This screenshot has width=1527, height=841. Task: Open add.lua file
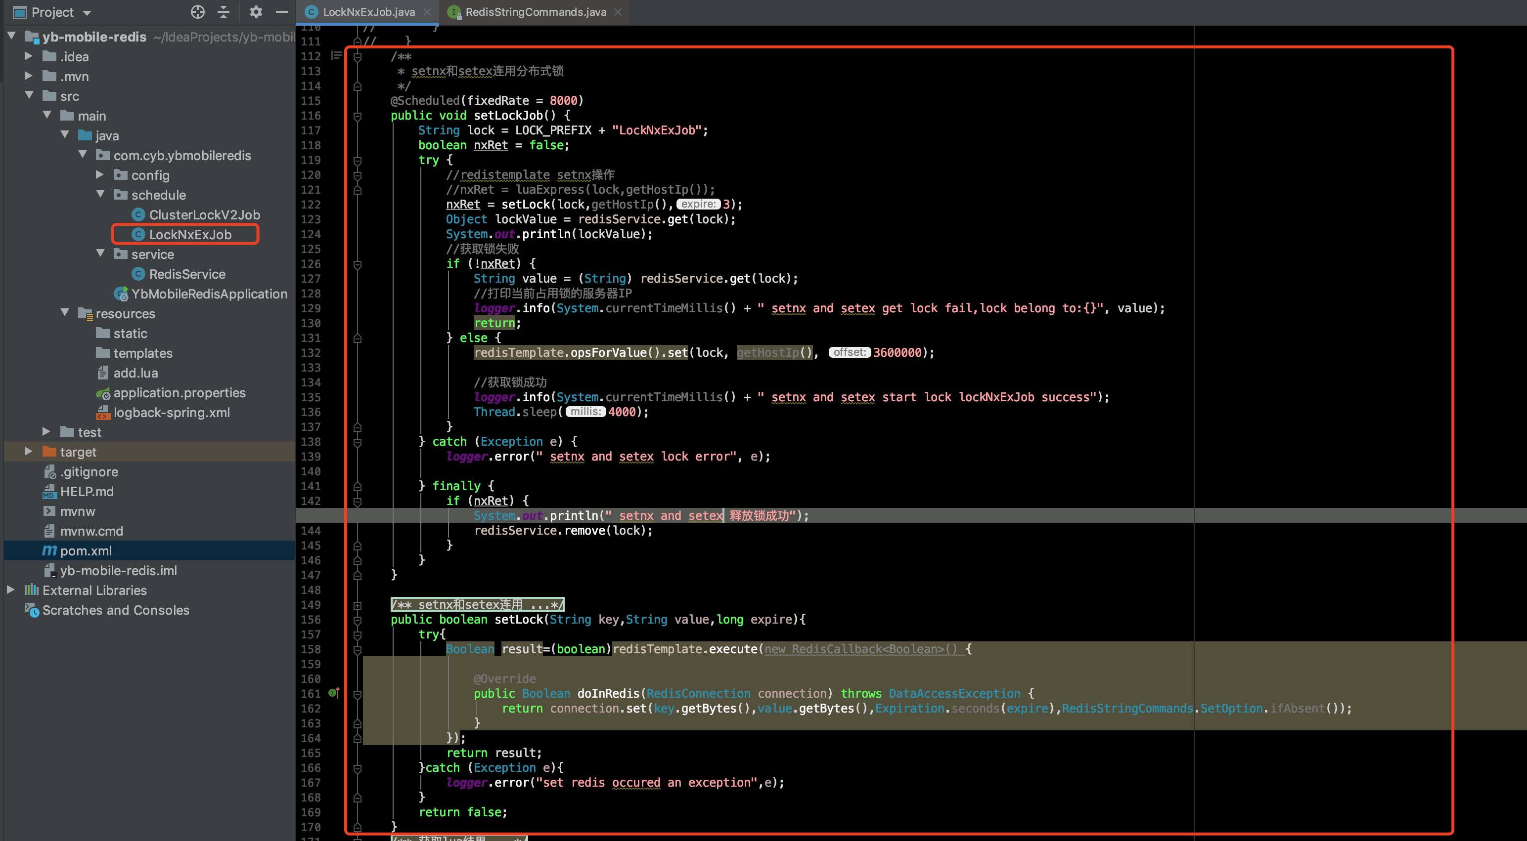pyautogui.click(x=135, y=373)
